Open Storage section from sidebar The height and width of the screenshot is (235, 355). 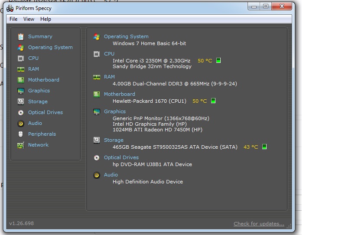click(x=38, y=101)
